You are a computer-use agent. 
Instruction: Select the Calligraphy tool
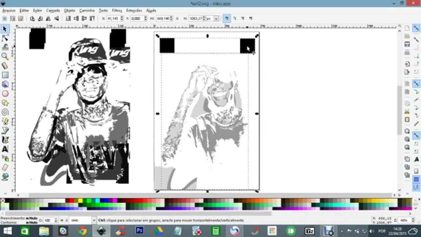pos(5,140)
